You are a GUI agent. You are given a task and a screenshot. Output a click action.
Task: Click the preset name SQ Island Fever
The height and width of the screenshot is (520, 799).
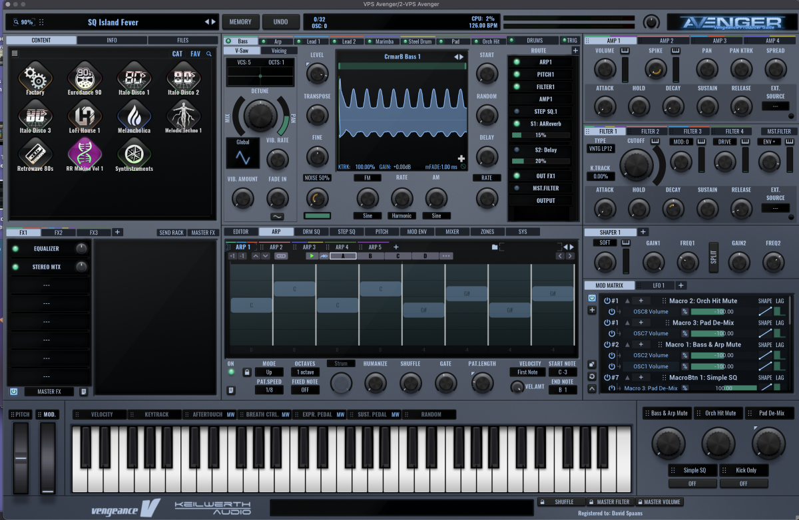(113, 22)
